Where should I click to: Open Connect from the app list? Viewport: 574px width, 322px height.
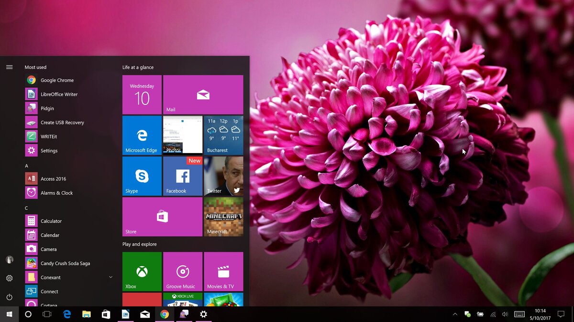[x=69, y=291]
